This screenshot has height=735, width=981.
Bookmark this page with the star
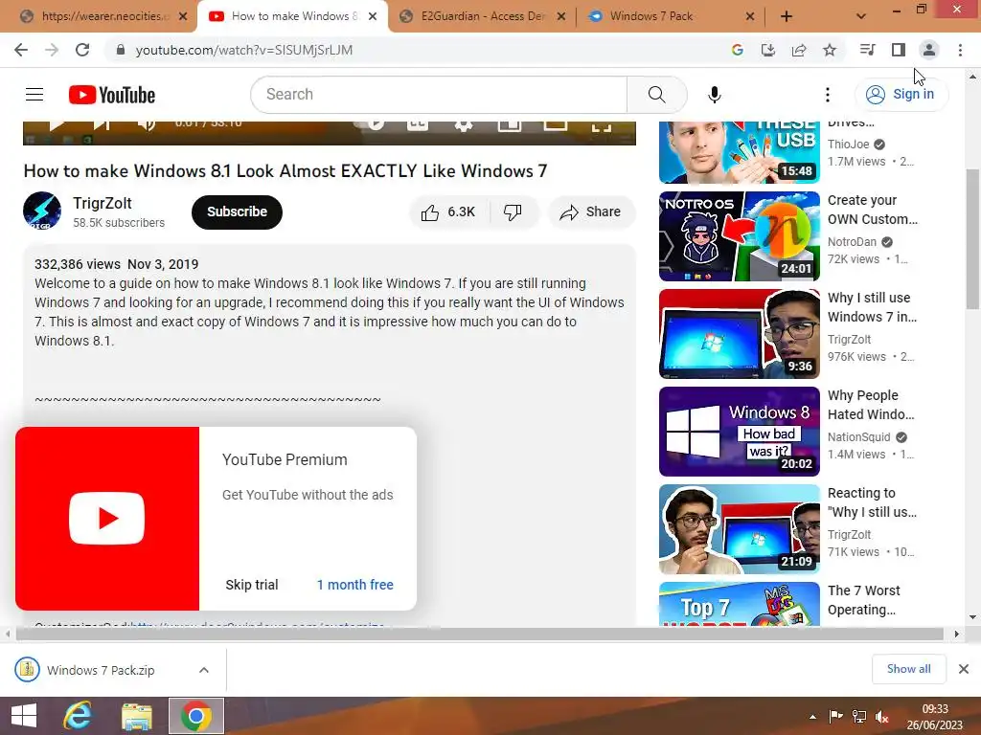[x=830, y=50]
